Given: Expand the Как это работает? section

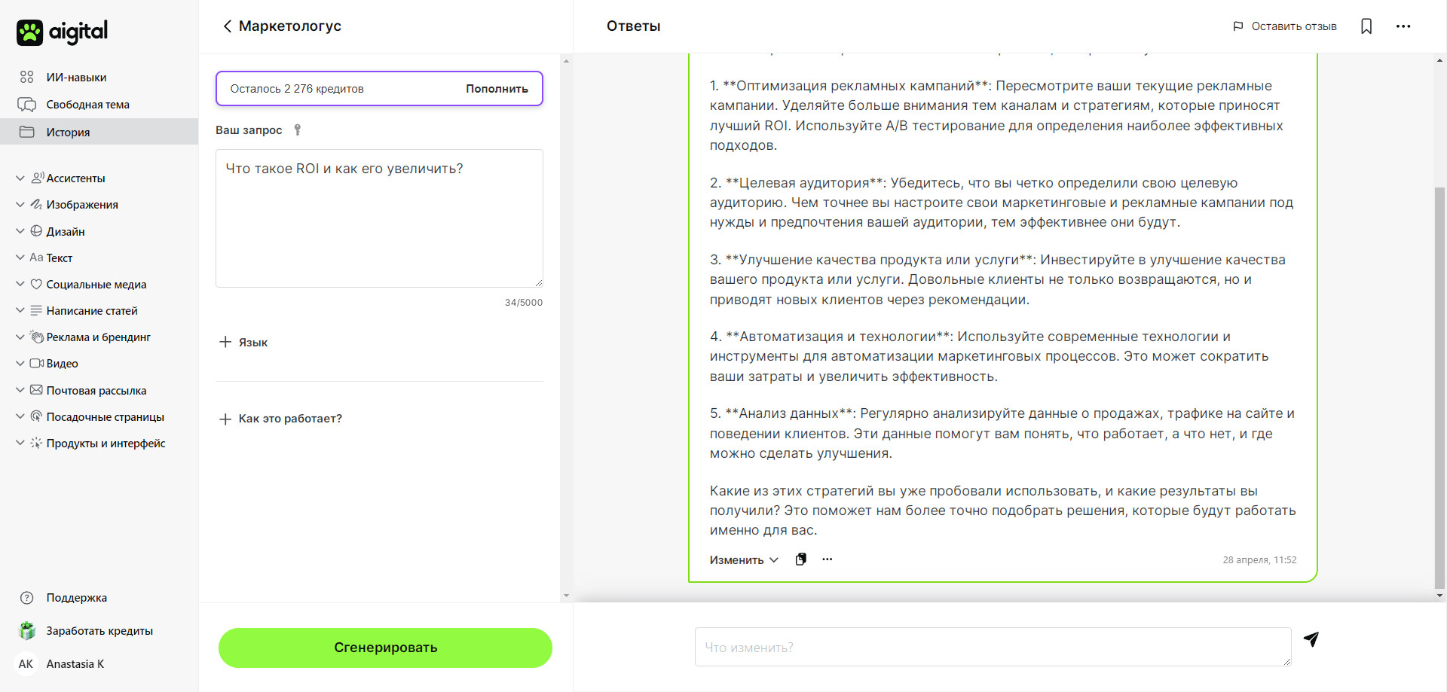Looking at the screenshot, I should pos(280,419).
